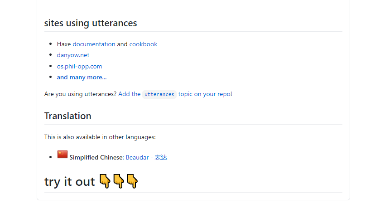Open the Haxe documentation link
The height and width of the screenshot is (213, 380).
coord(94,44)
